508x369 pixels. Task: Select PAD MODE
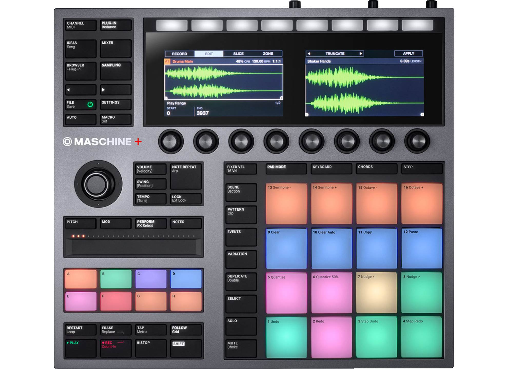pos(286,169)
